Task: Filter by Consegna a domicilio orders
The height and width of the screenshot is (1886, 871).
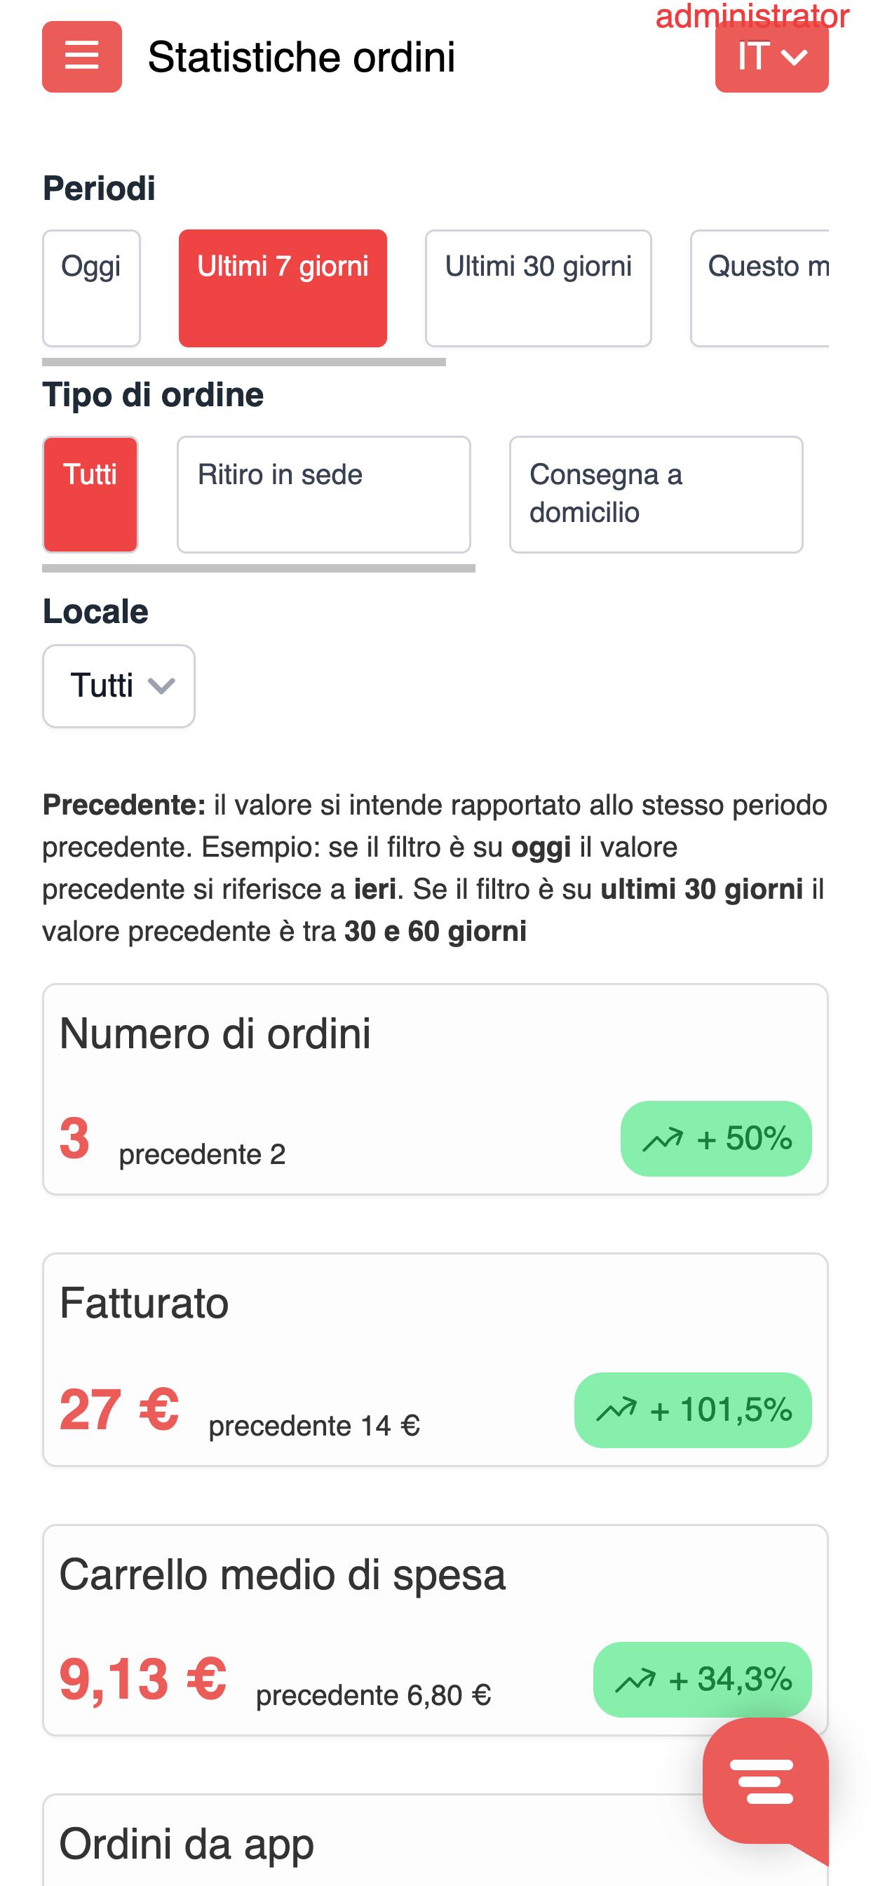Action: (x=656, y=494)
